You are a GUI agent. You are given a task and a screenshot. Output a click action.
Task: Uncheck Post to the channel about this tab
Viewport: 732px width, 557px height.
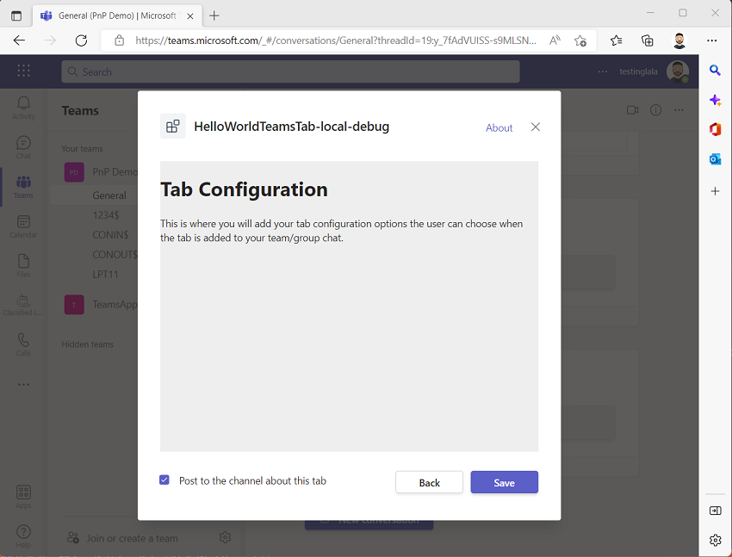(x=164, y=480)
